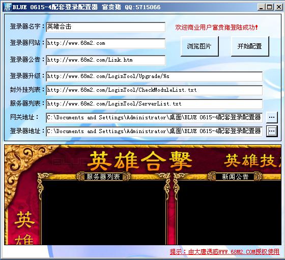The image size is (285, 260).
Task: Focus the 登录器名字 text field
Action: point(106,27)
